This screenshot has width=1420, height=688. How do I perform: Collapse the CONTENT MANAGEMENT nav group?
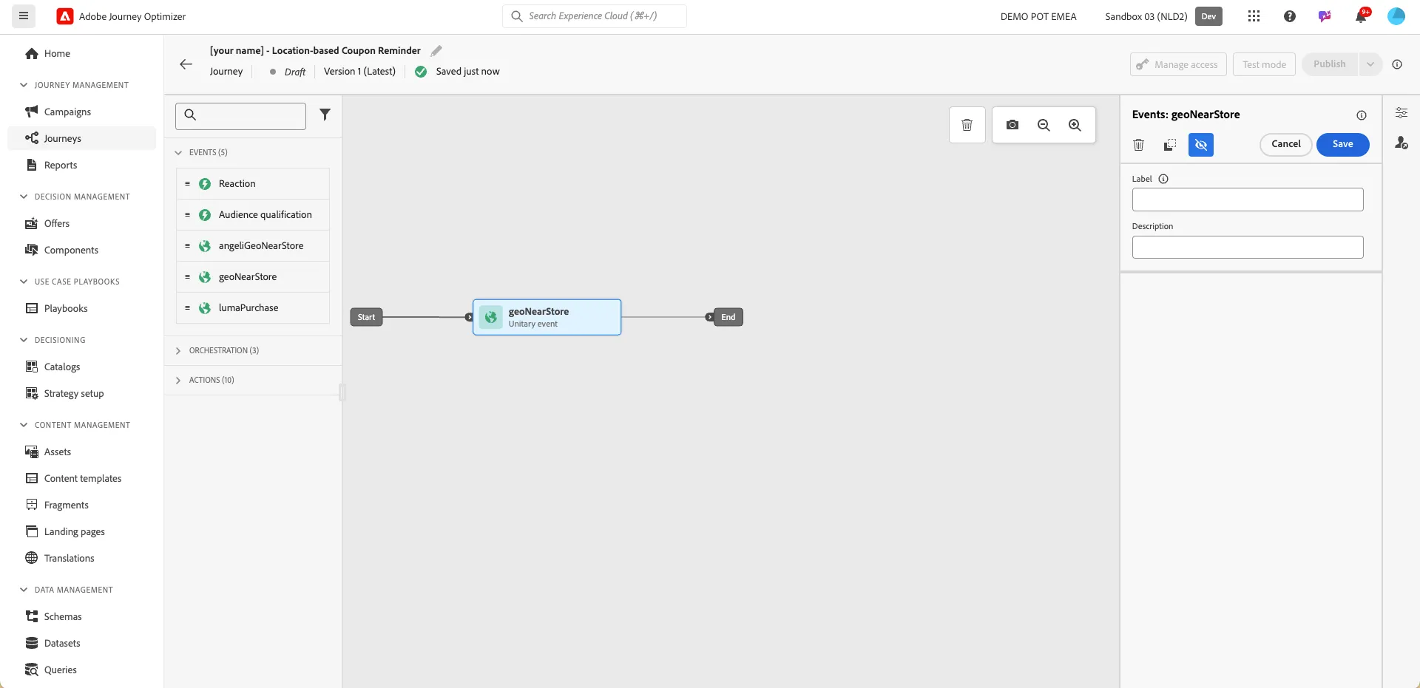[24, 425]
